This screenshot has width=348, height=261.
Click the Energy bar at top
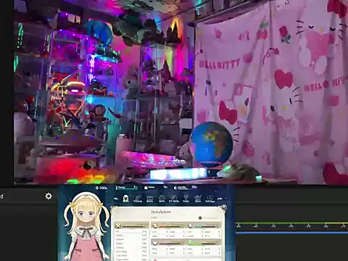click(127, 187)
